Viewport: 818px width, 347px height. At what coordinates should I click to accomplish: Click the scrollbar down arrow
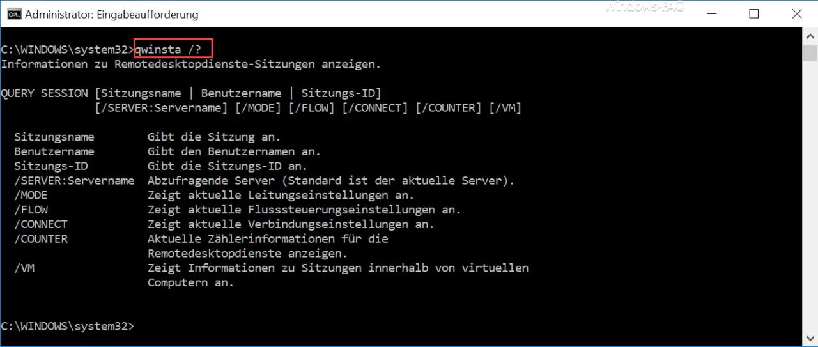click(810, 340)
